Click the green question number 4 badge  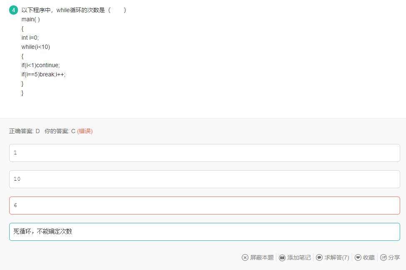pos(13,10)
